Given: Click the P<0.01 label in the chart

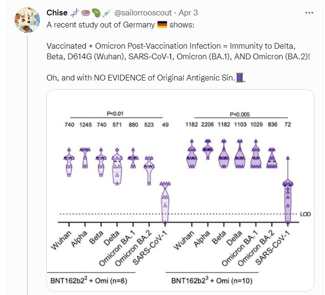Looking at the screenshot, I should (116, 114).
